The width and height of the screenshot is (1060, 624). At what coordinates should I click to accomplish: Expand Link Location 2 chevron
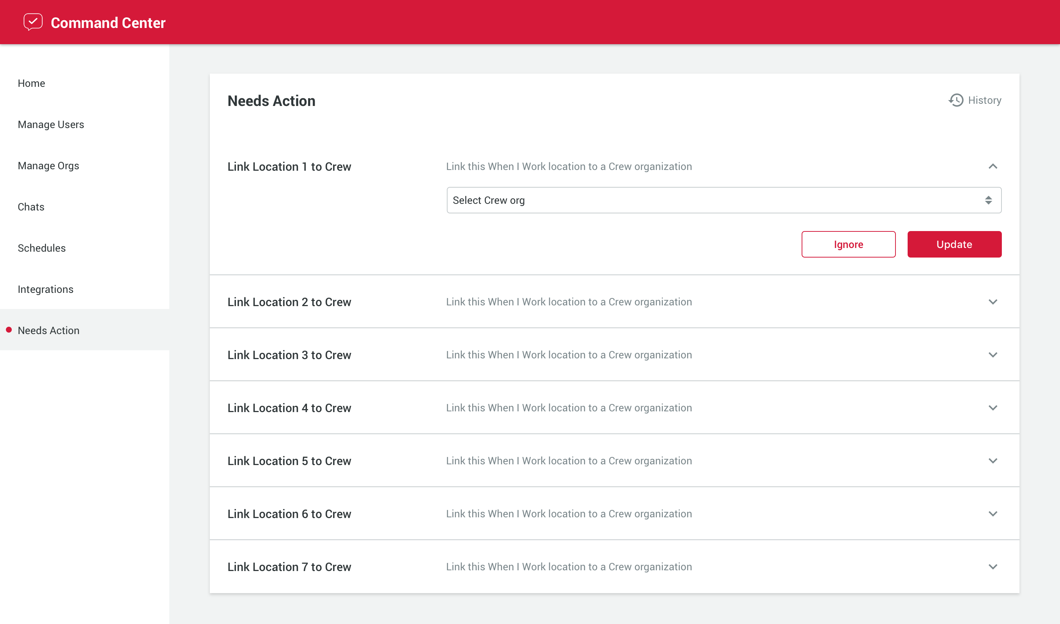pos(993,302)
